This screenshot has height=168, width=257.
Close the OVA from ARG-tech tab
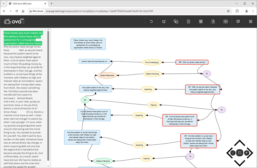(45, 4)
